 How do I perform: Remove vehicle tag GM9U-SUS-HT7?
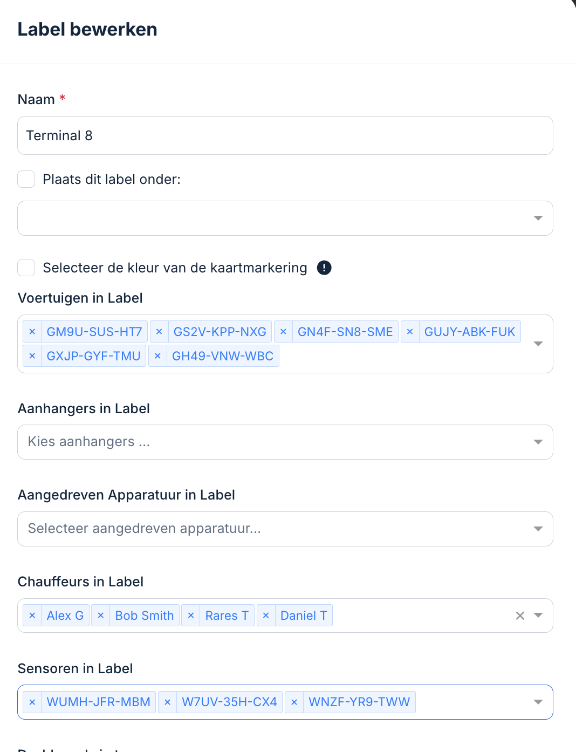pyautogui.click(x=32, y=332)
